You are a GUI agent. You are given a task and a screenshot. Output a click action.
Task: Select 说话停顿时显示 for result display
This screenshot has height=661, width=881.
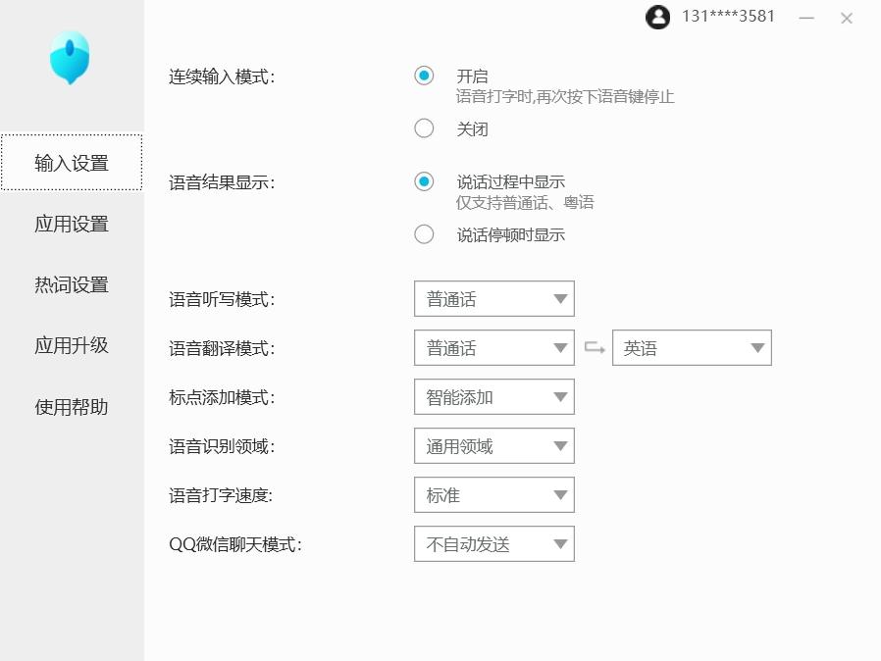click(424, 233)
